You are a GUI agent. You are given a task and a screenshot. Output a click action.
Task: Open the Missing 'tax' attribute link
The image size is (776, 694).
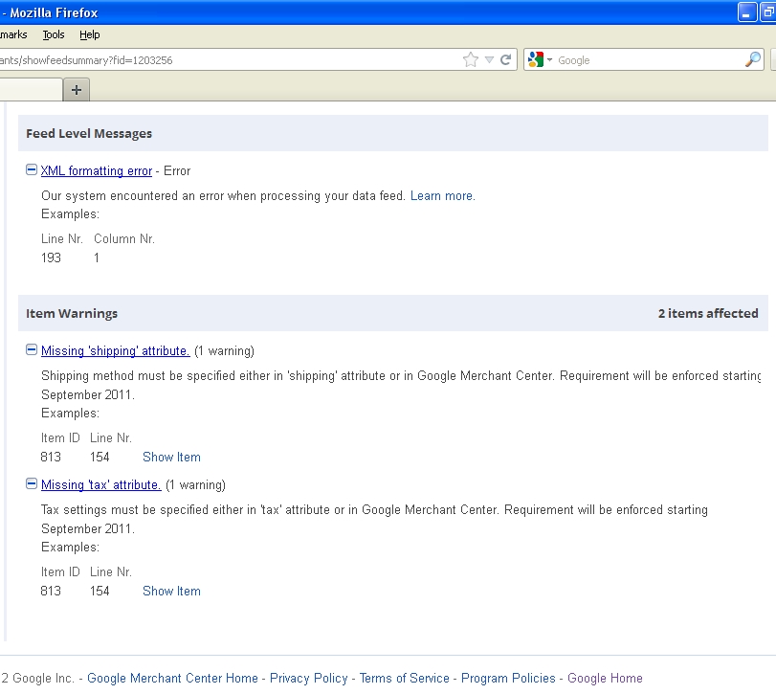pyautogui.click(x=101, y=485)
